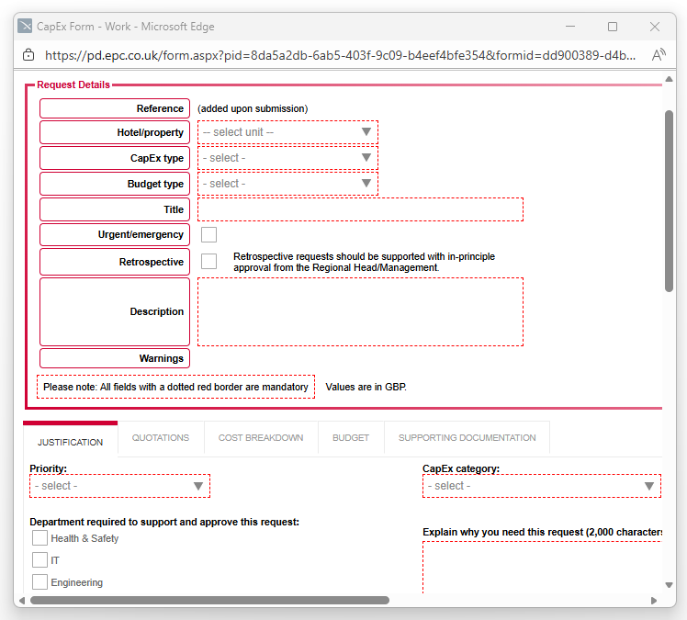
Task: Click the vertical scrollbar thumb
Action: [x=669, y=202]
